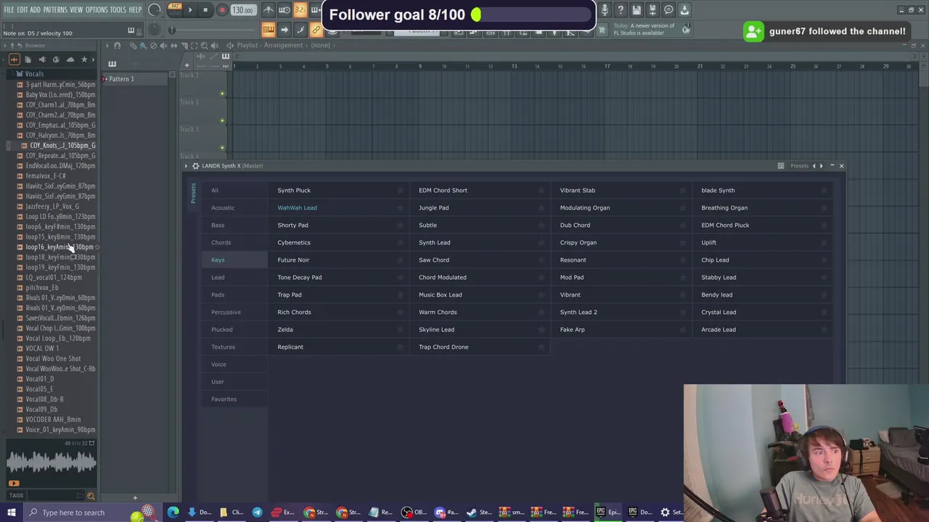Select the browser cloud tab icon
This screenshot has width=929, height=522.
(70, 59)
